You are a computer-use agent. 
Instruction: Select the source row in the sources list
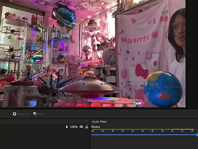tap(45, 127)
